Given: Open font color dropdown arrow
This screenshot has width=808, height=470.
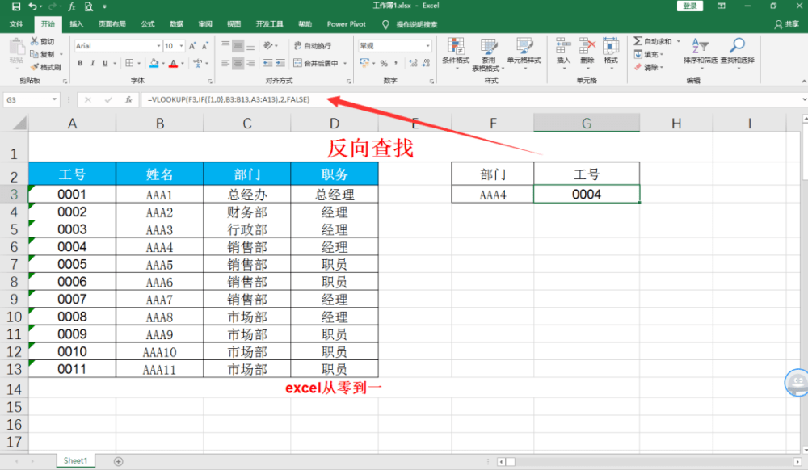Looking at the screenshot, I should click(x=183, y=63).
